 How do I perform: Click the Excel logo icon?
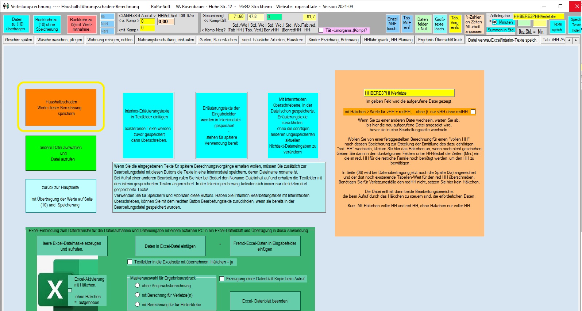click(54, 289)
